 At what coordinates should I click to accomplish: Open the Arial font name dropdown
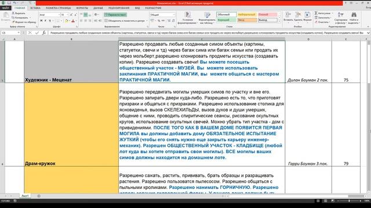tap(59, 14)
